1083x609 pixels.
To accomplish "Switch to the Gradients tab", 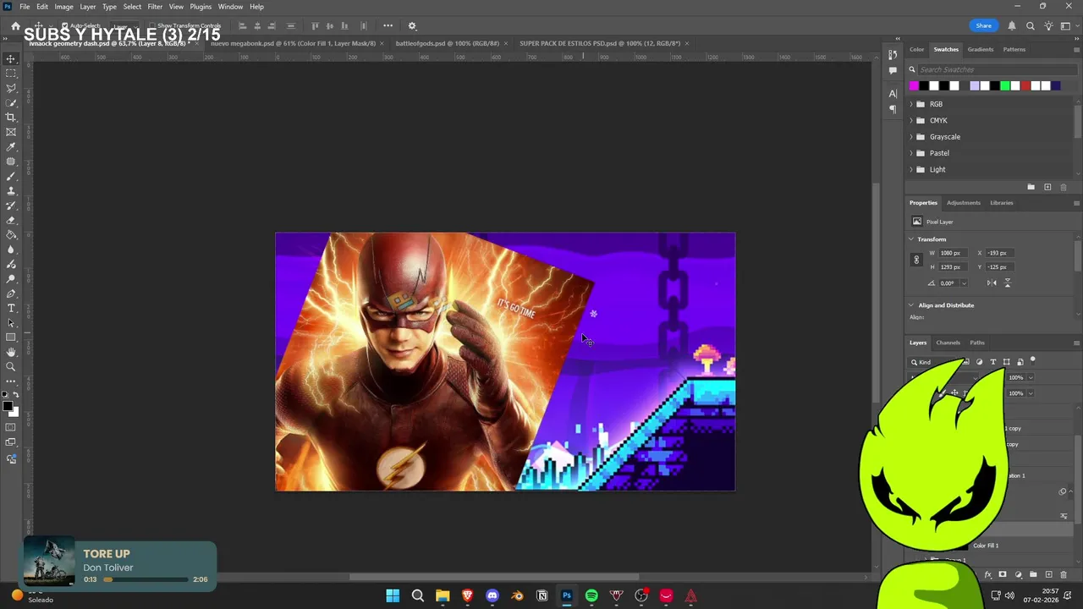I will tap(981, 49).
